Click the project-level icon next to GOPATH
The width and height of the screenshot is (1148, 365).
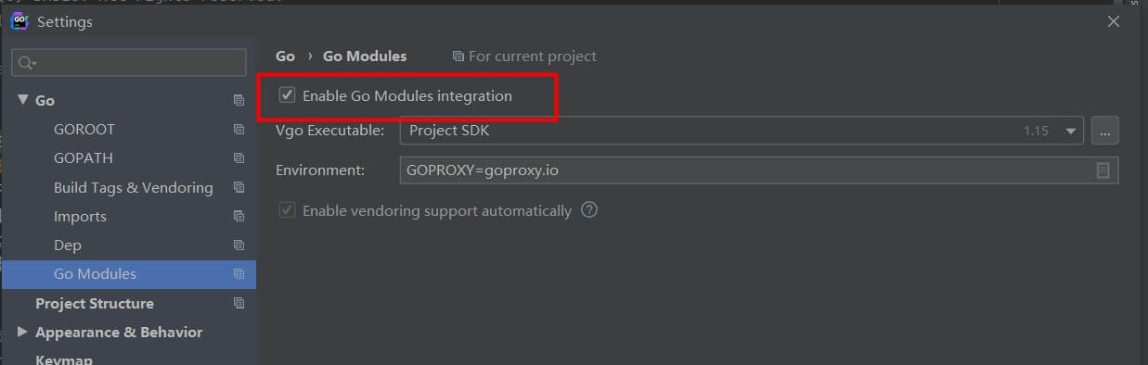239,158
